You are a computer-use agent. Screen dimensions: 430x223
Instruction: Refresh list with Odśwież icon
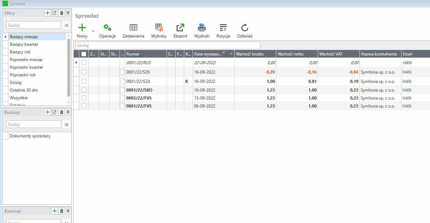(245, 28)
